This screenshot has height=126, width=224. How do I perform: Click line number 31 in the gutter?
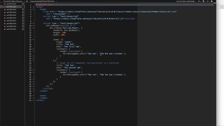(30, 75)
